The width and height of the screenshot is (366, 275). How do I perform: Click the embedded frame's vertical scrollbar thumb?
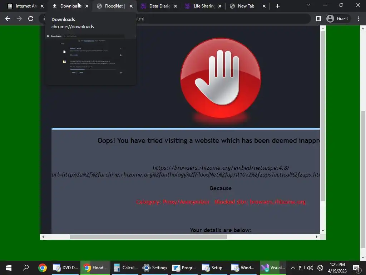(323, 116)
